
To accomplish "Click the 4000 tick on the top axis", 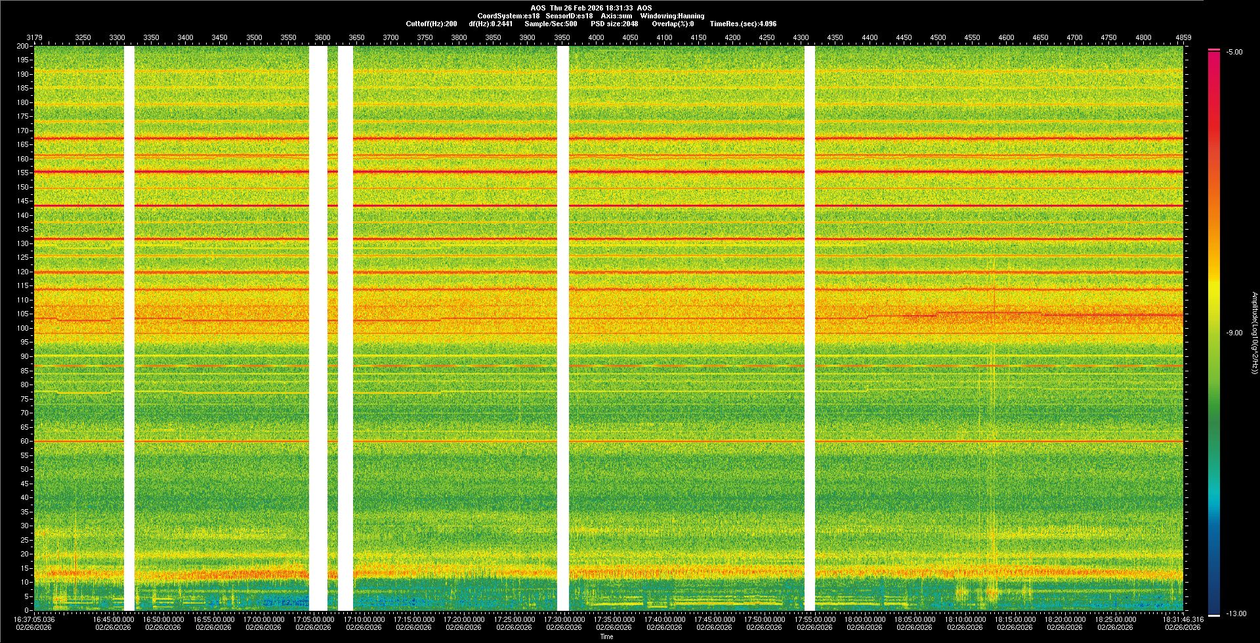I will [596, 38].
